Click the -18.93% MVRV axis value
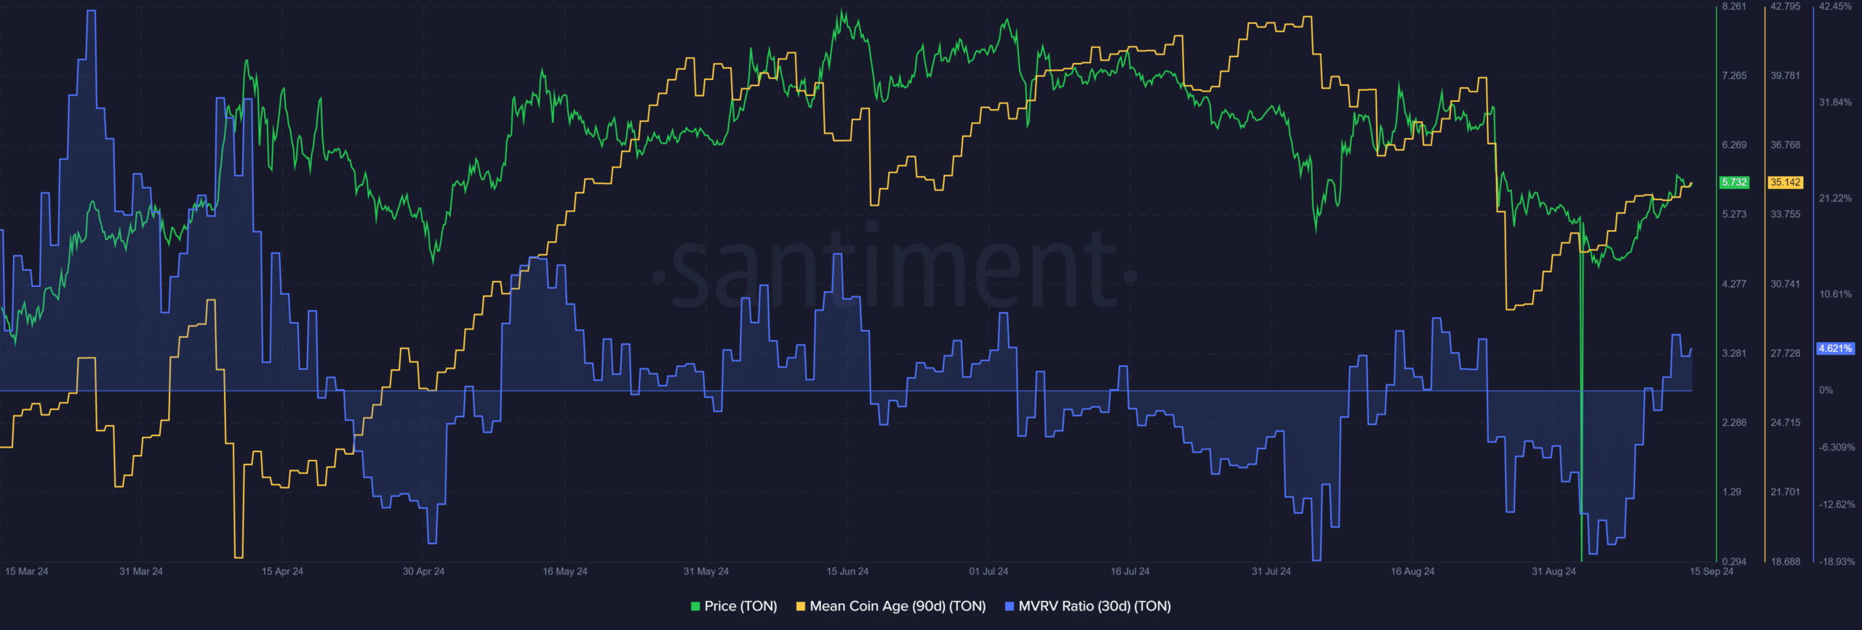The width and height of the screenshot is (1862, 630). click(1837, 561)
